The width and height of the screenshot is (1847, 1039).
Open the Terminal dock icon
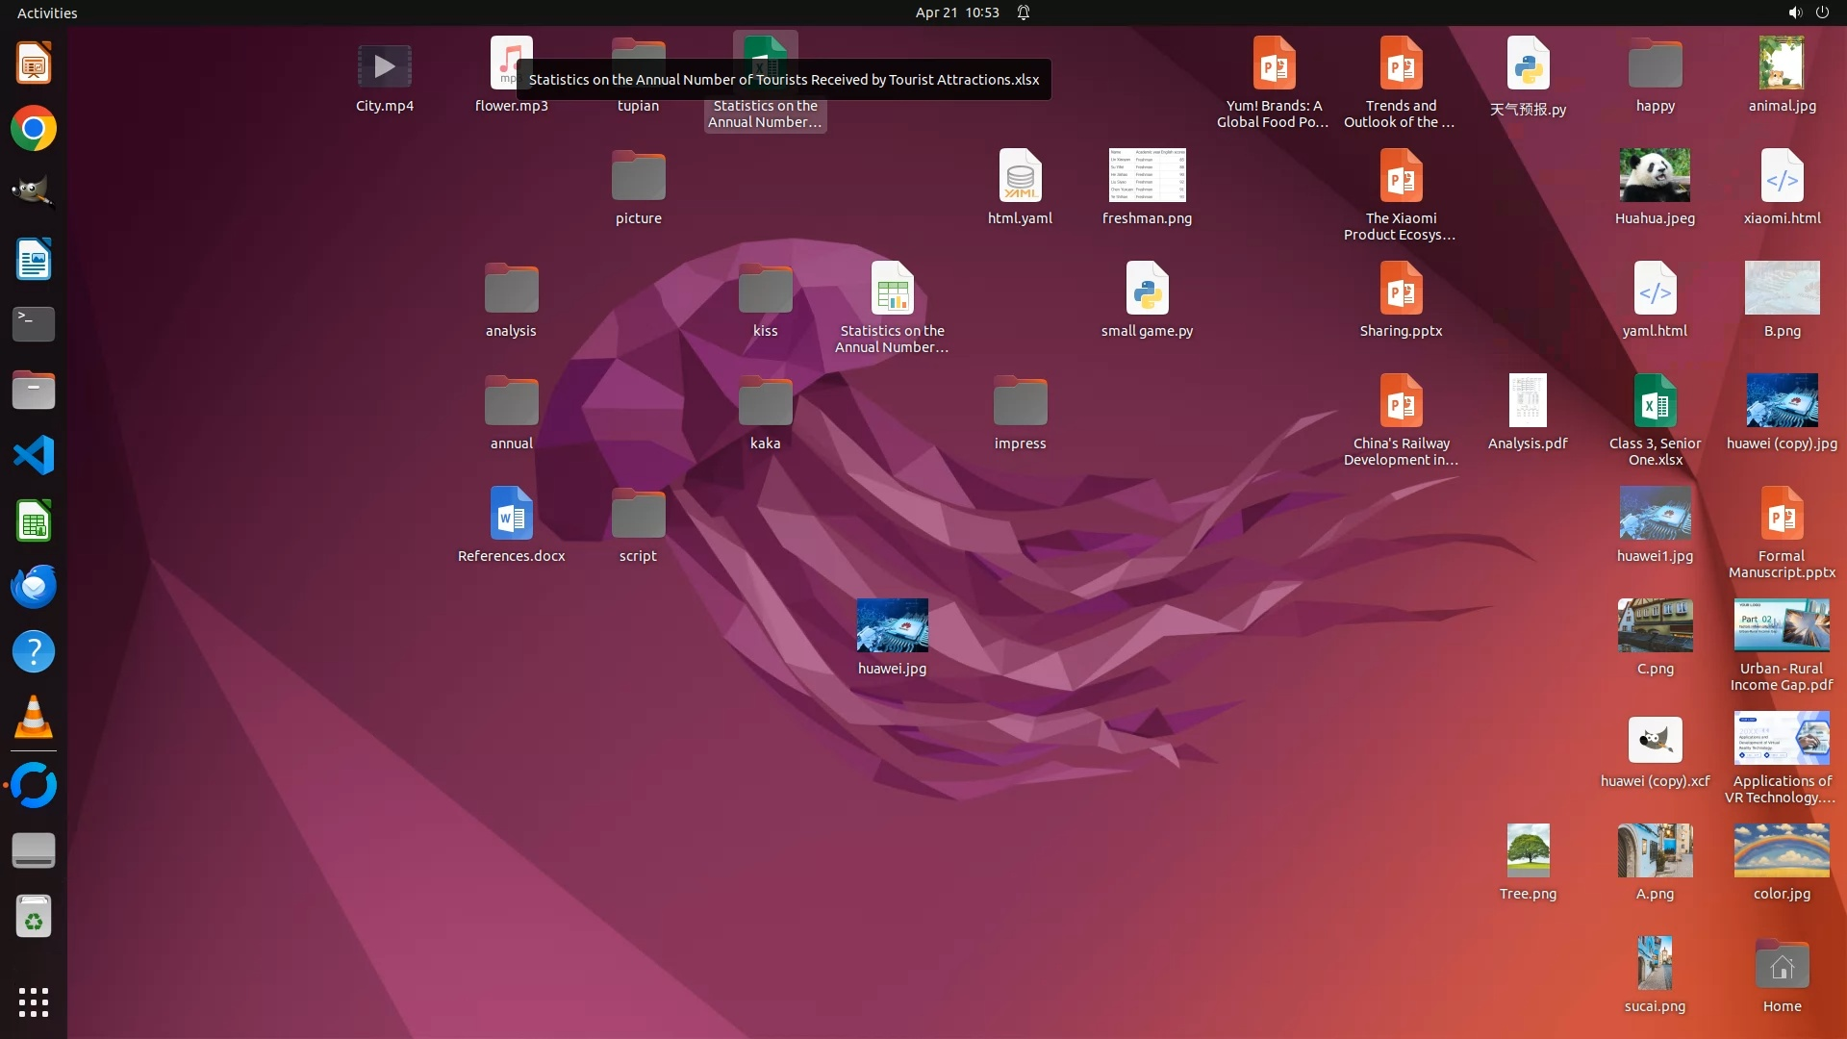[x=34, y=324]
